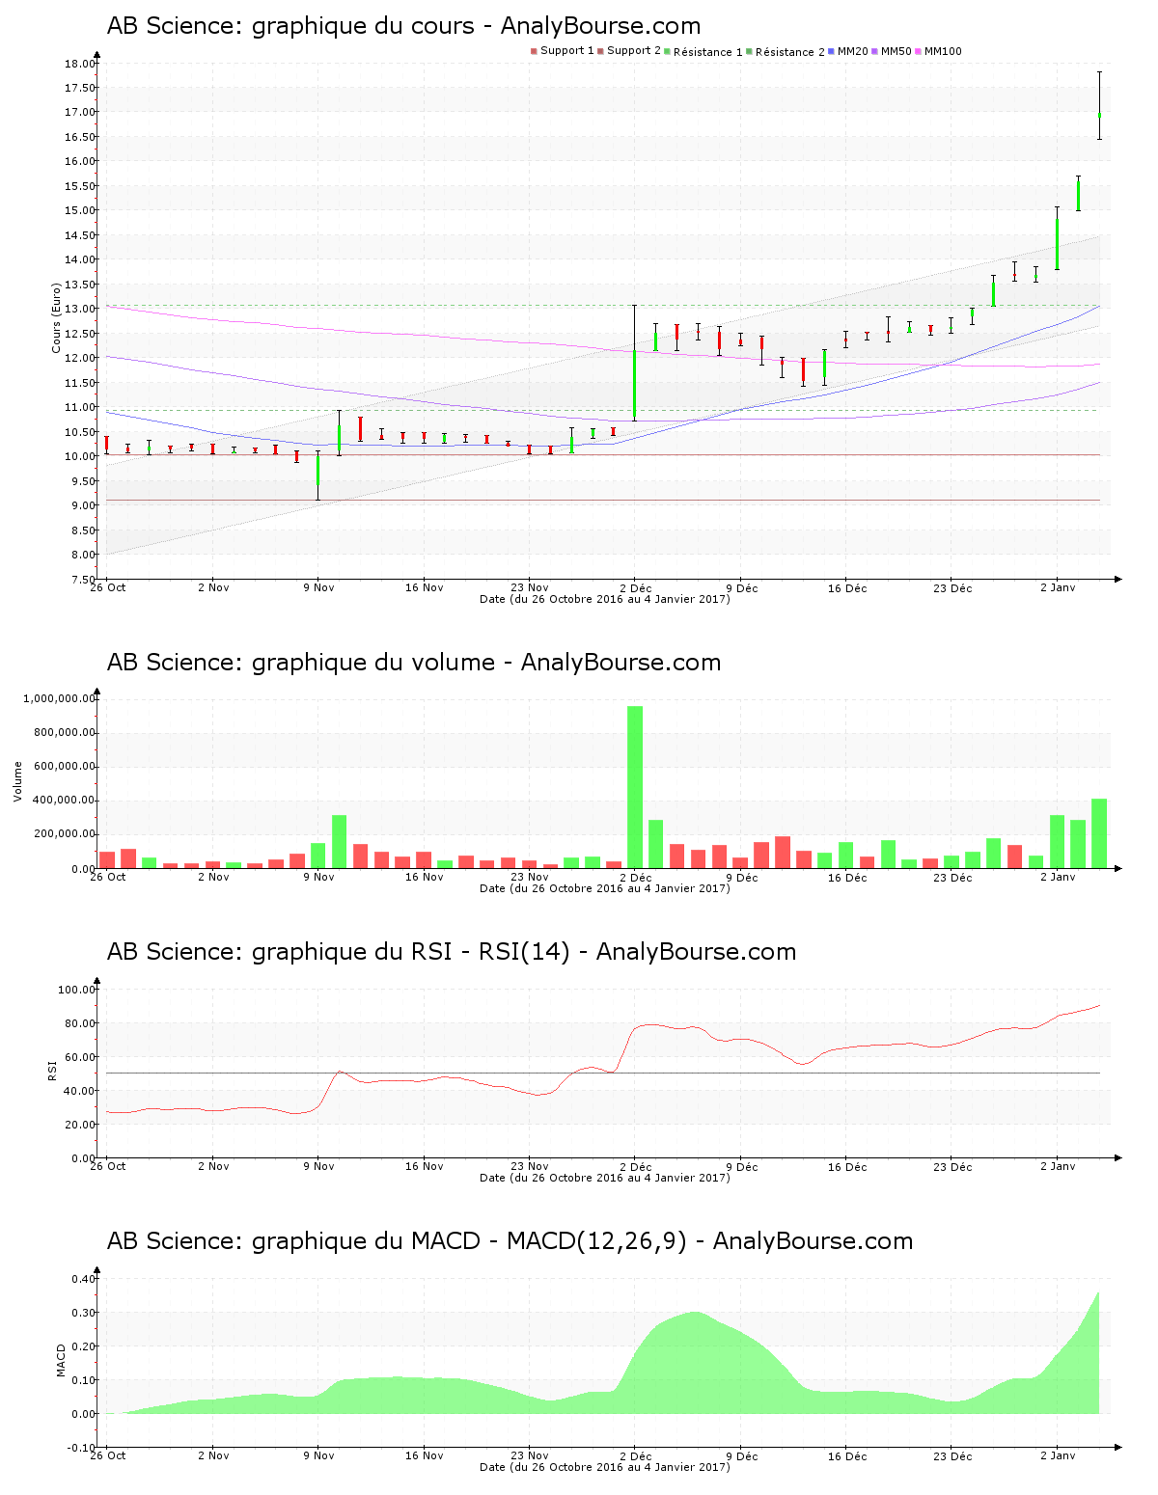Select the Résistance 2 legend label
Image resolution: width=1158 pixels, height=1495 pixels.
(x=789, y=52)
